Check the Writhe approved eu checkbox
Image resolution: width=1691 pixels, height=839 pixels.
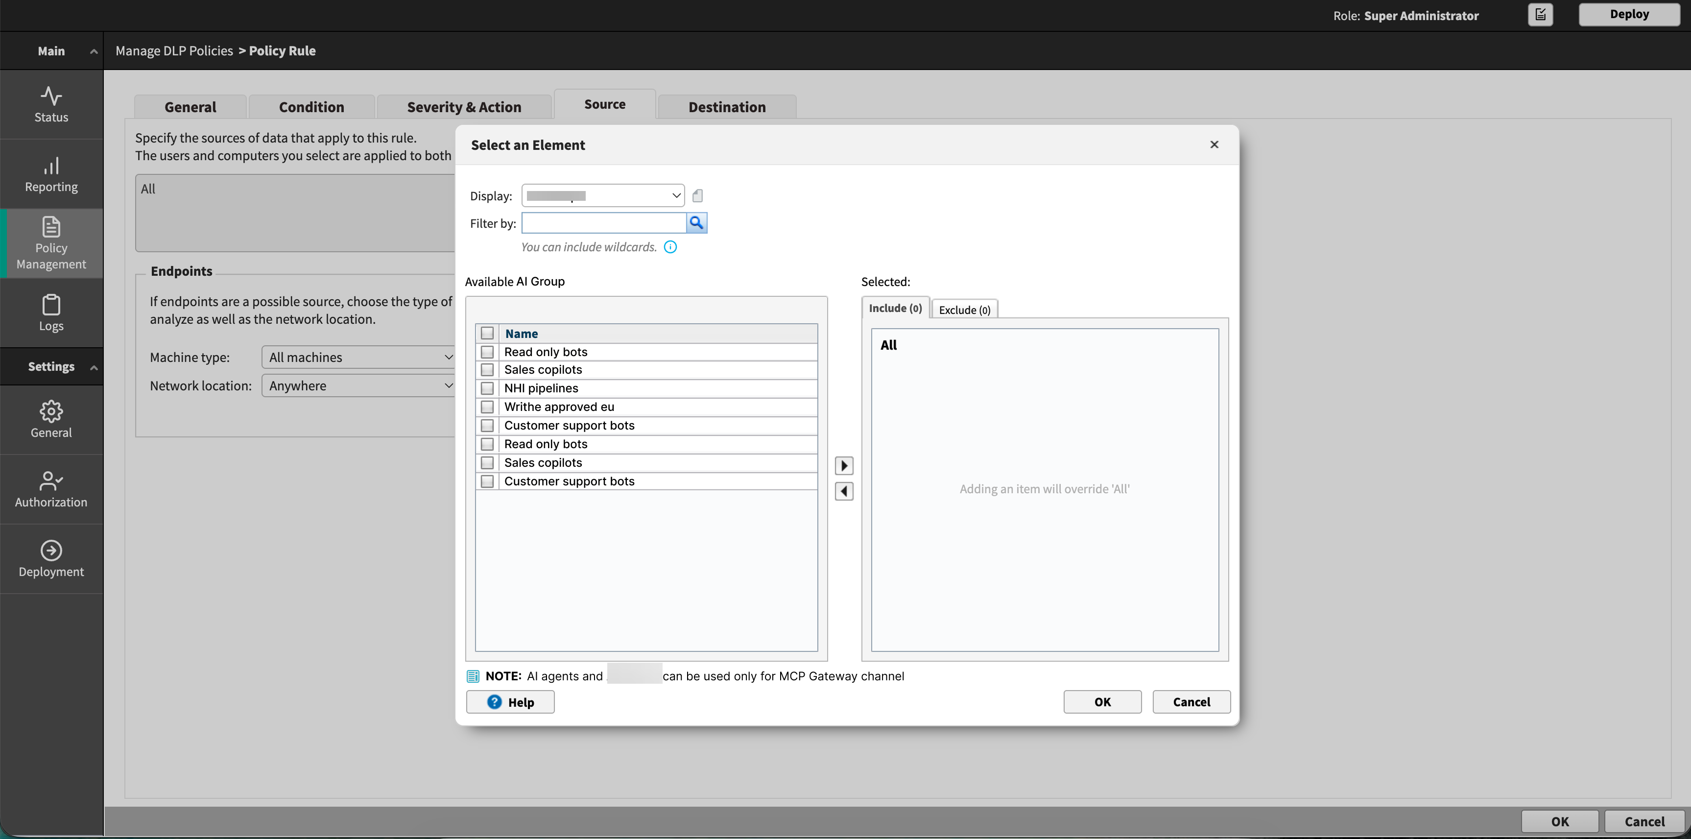point(487,407)
